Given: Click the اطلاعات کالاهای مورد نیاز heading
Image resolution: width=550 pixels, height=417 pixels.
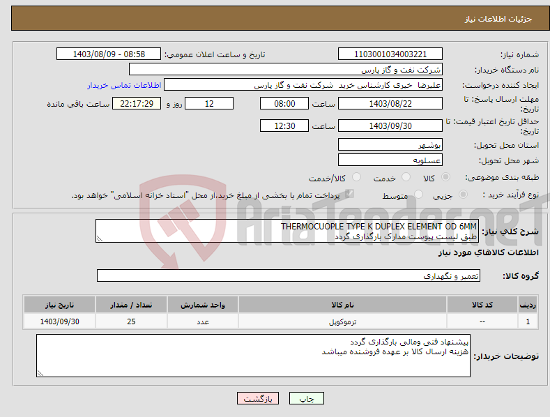Looking at the screenshot, I should pyautogui.click(x=488, y=252).
